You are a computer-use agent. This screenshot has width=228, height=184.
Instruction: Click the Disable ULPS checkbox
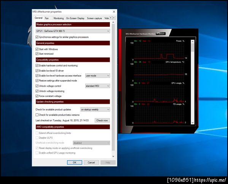coord(37,138)
